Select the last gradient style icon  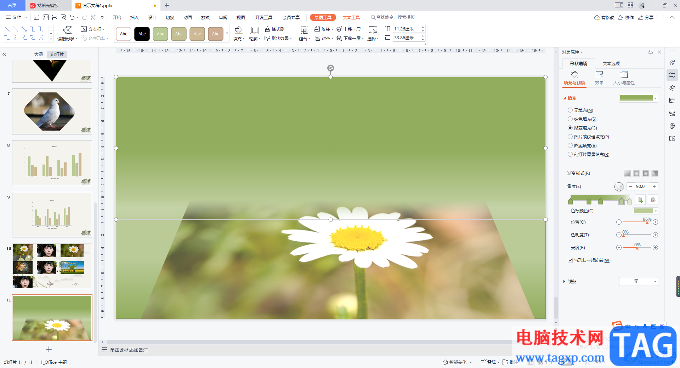655,173
